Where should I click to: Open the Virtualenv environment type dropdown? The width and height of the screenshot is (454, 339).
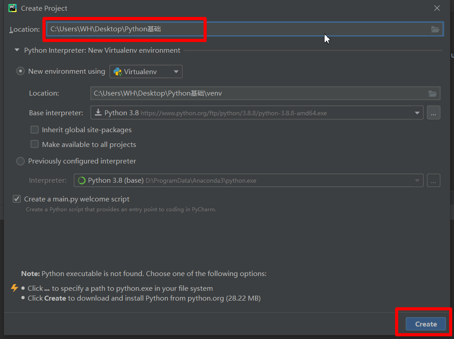click(146, 71)
